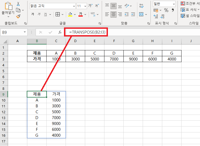Click the formula bar with TRANSPOSE formula
Image resolution: width=200 pixels, height=146 pixels.
coord(133,32)
